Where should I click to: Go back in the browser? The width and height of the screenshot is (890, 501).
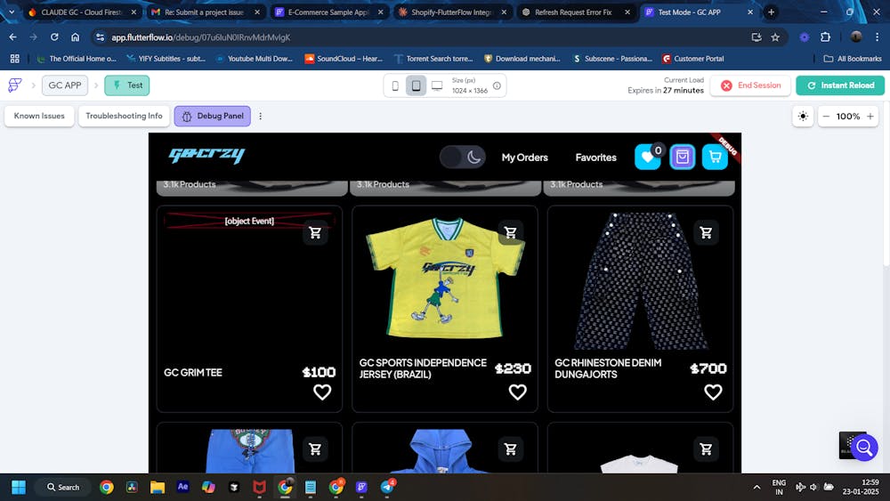pyautogui.click(x=12, y=36)
